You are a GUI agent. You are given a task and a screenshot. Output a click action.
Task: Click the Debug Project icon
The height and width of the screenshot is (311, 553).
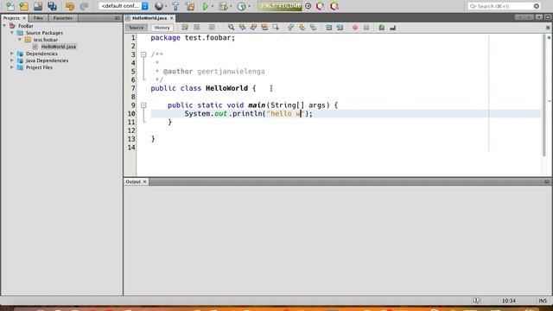click(223, 6)
